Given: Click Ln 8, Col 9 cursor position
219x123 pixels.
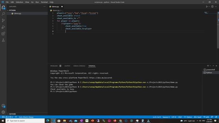Looking at the screenshot, I should (x=157, y=117).
